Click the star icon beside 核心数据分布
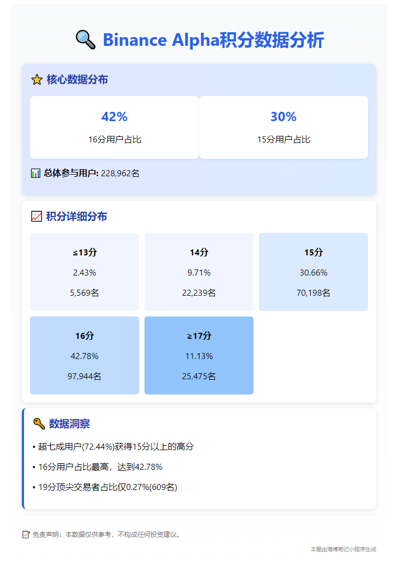 coord(37,80)
